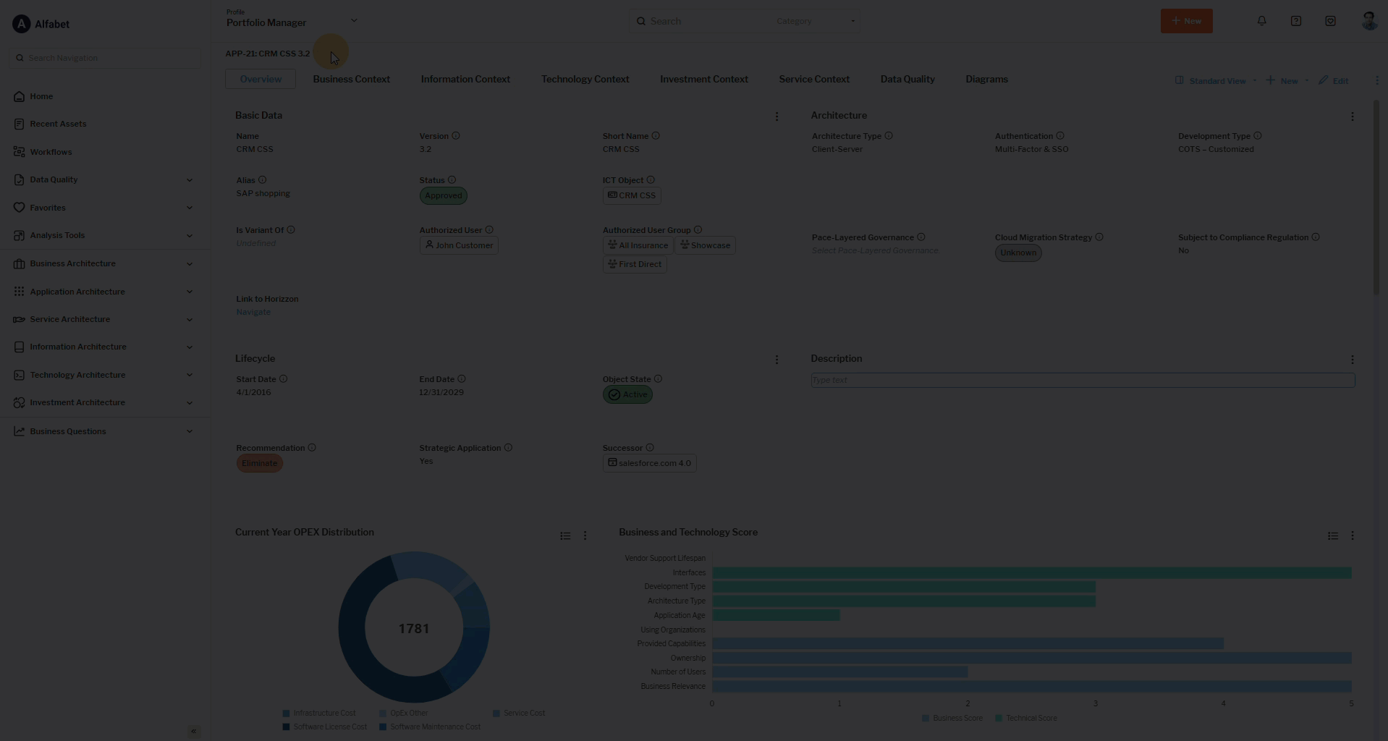Image resolution: width=1388 pixels, height=741 pixels.
Task: Toggle legend list icon for OPEX Distribution chart
Action: tap(565, 536)
